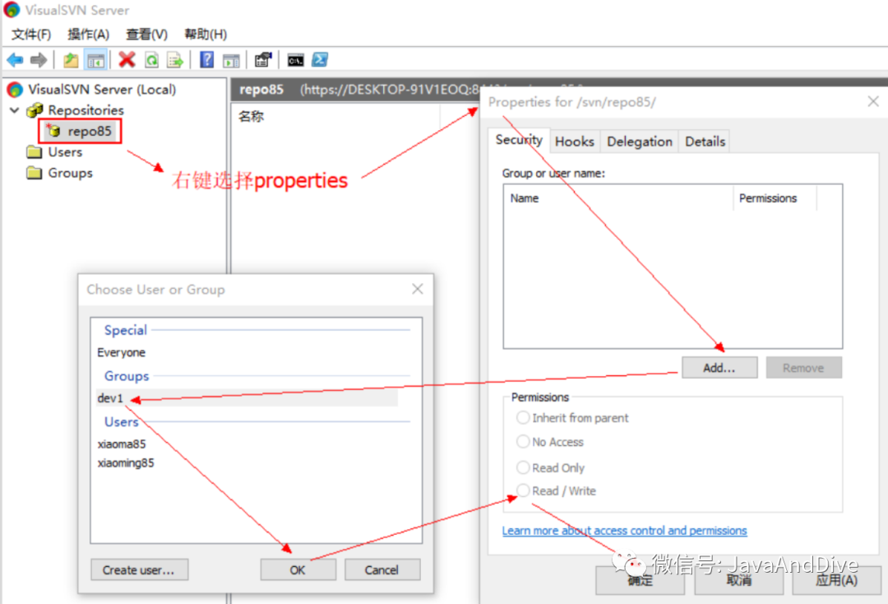The height and width of the screenshot is (604, 888).
Task: Open the PowerShell toolbar icon
Action: pos(320,59)
